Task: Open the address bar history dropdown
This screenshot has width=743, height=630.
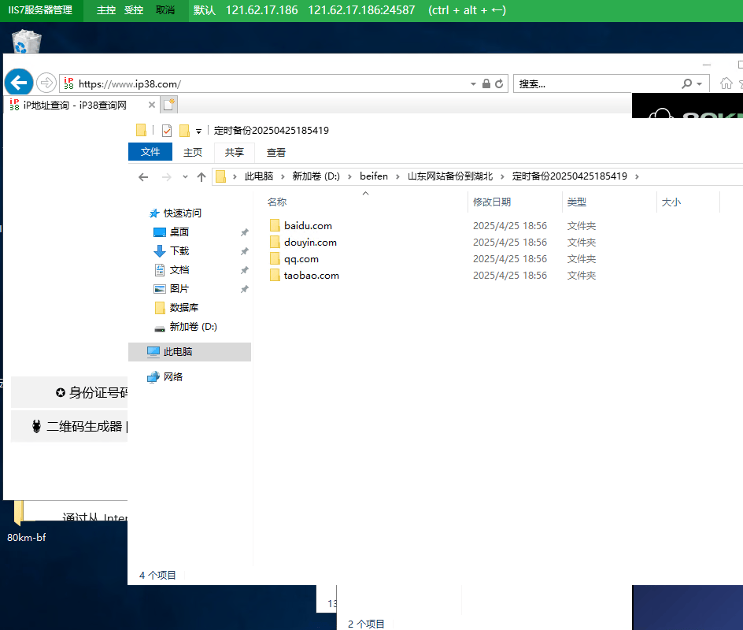Action: click(473, 84)
